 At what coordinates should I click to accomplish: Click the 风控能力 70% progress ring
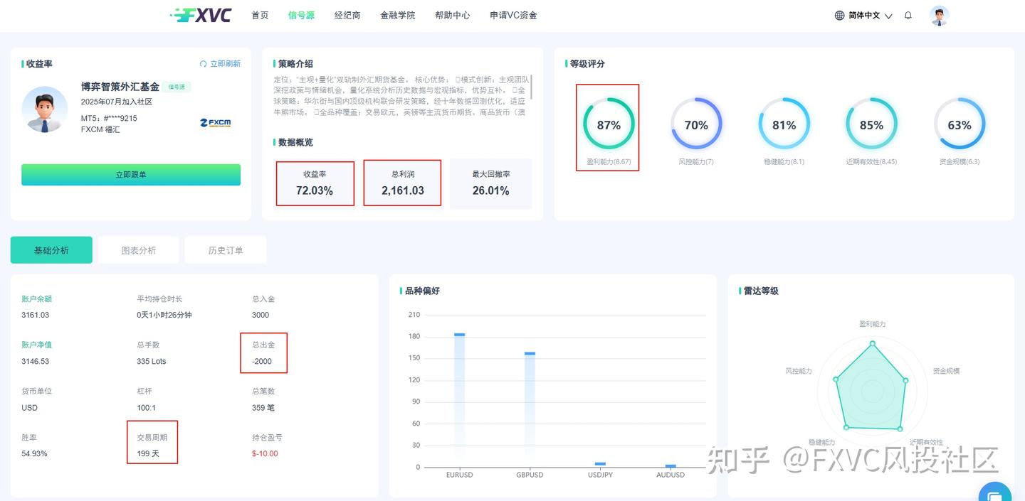click(x=696, y=124)
